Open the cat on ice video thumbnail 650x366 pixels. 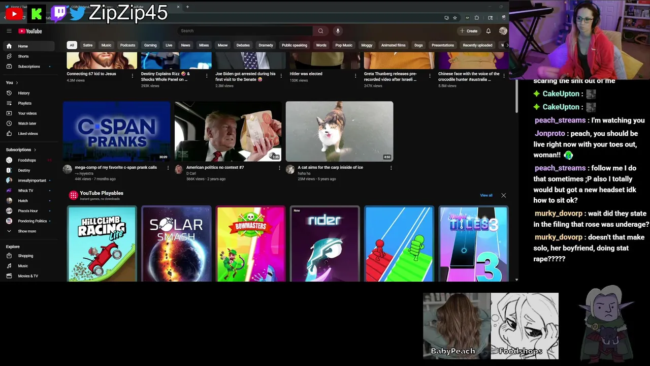[339, 131]
